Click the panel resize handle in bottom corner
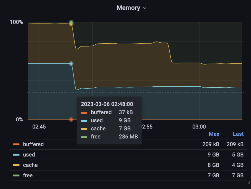The width and height of the screenshot is (251, 189). point(249,182)
